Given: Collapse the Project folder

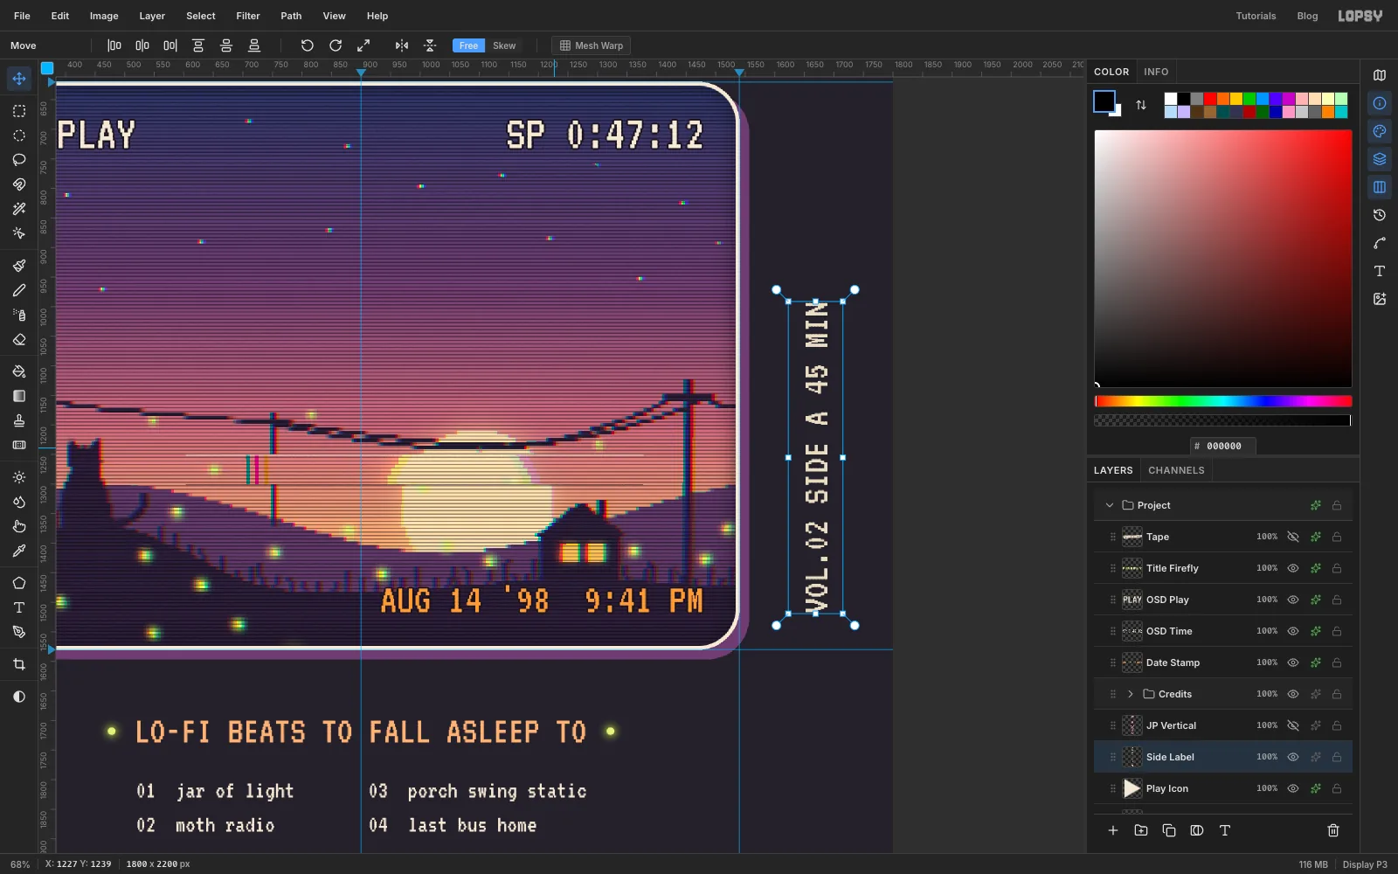Looking at the screenshot, I should [x=1110, y=505].
